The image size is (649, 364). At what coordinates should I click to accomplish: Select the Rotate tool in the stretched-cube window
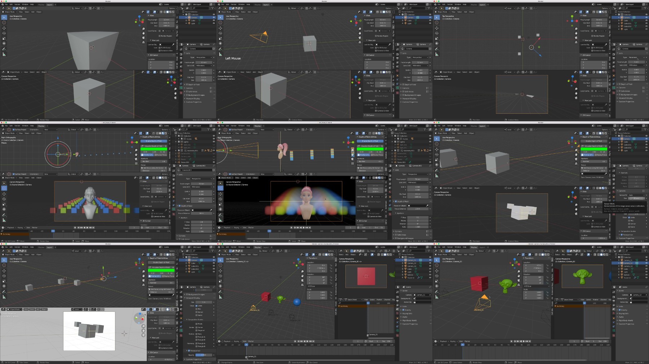point(4,33)
